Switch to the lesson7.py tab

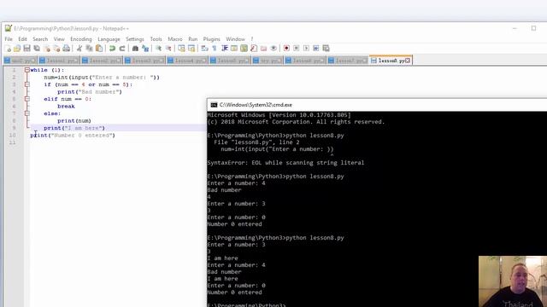tap(348, 61)
